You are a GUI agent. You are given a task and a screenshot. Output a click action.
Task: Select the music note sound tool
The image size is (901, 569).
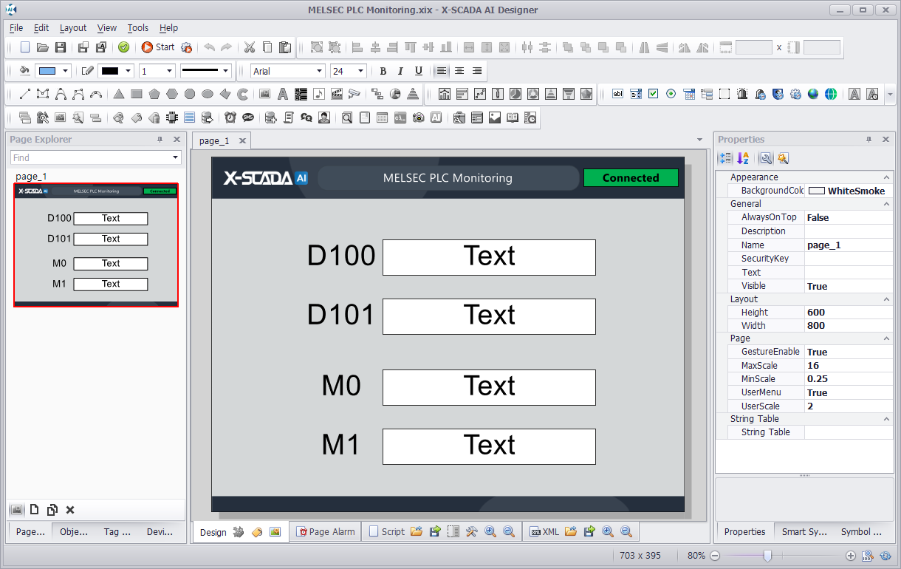point(318,94)
